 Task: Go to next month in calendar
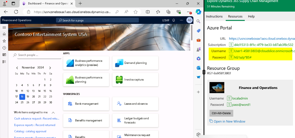(x=50, y=68)
